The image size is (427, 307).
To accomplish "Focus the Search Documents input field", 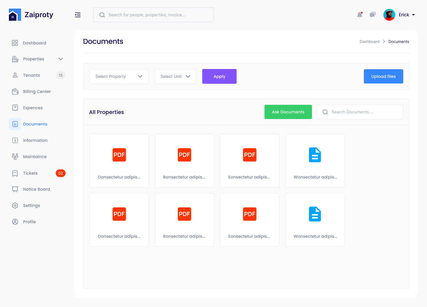I will [x=360, y=112].
